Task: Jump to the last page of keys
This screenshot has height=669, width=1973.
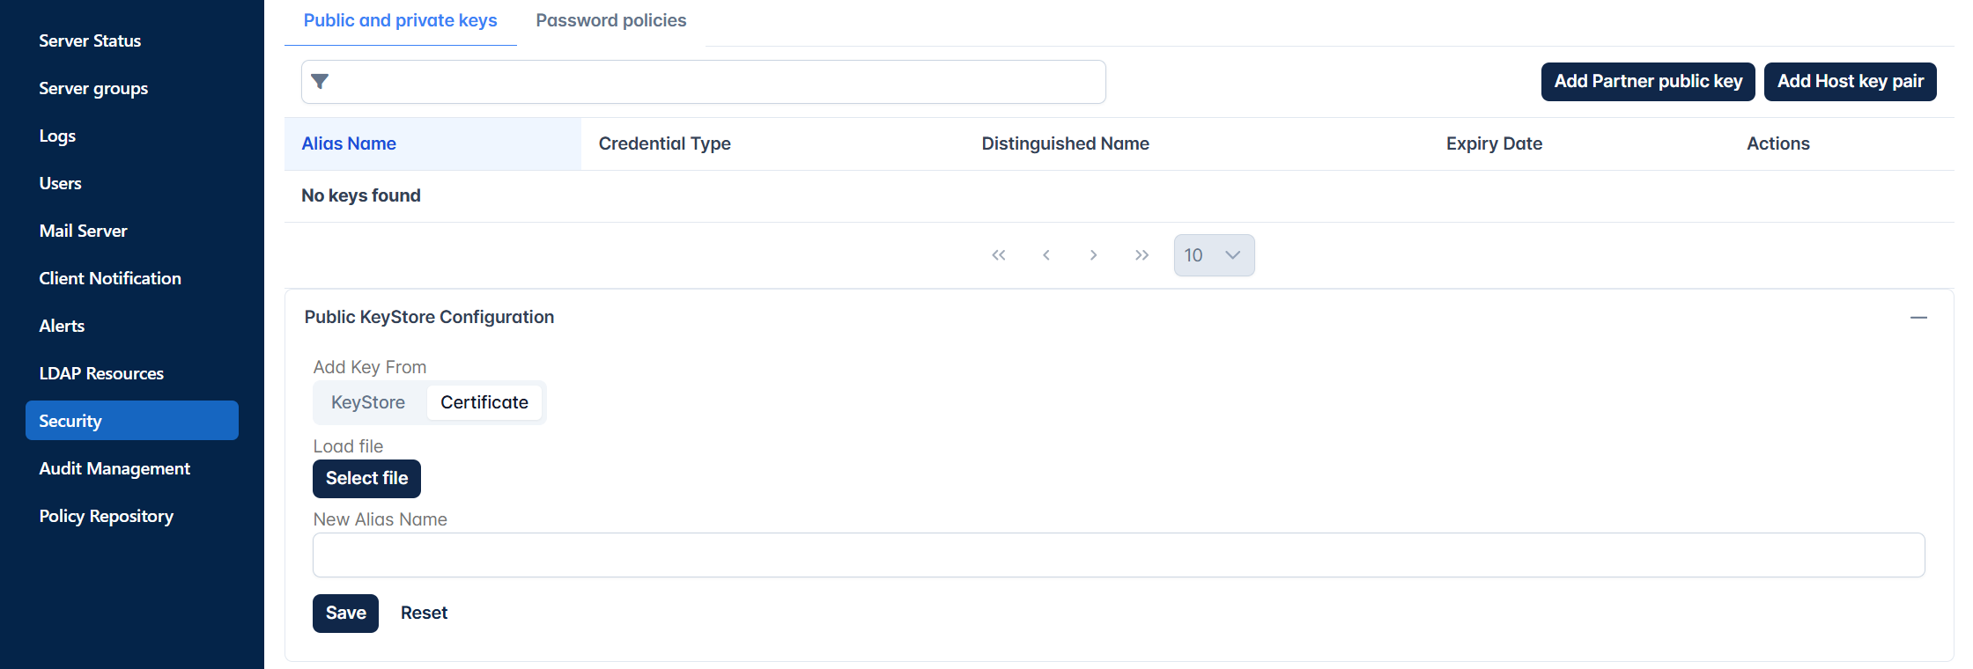Action: point(1142,255)
